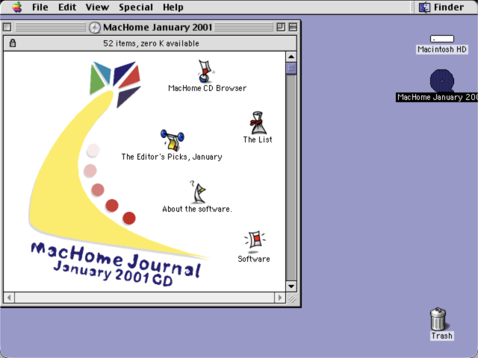Screen dimensions: 478x358
Task: Click the window zoom box
Action: click(281, 27)
